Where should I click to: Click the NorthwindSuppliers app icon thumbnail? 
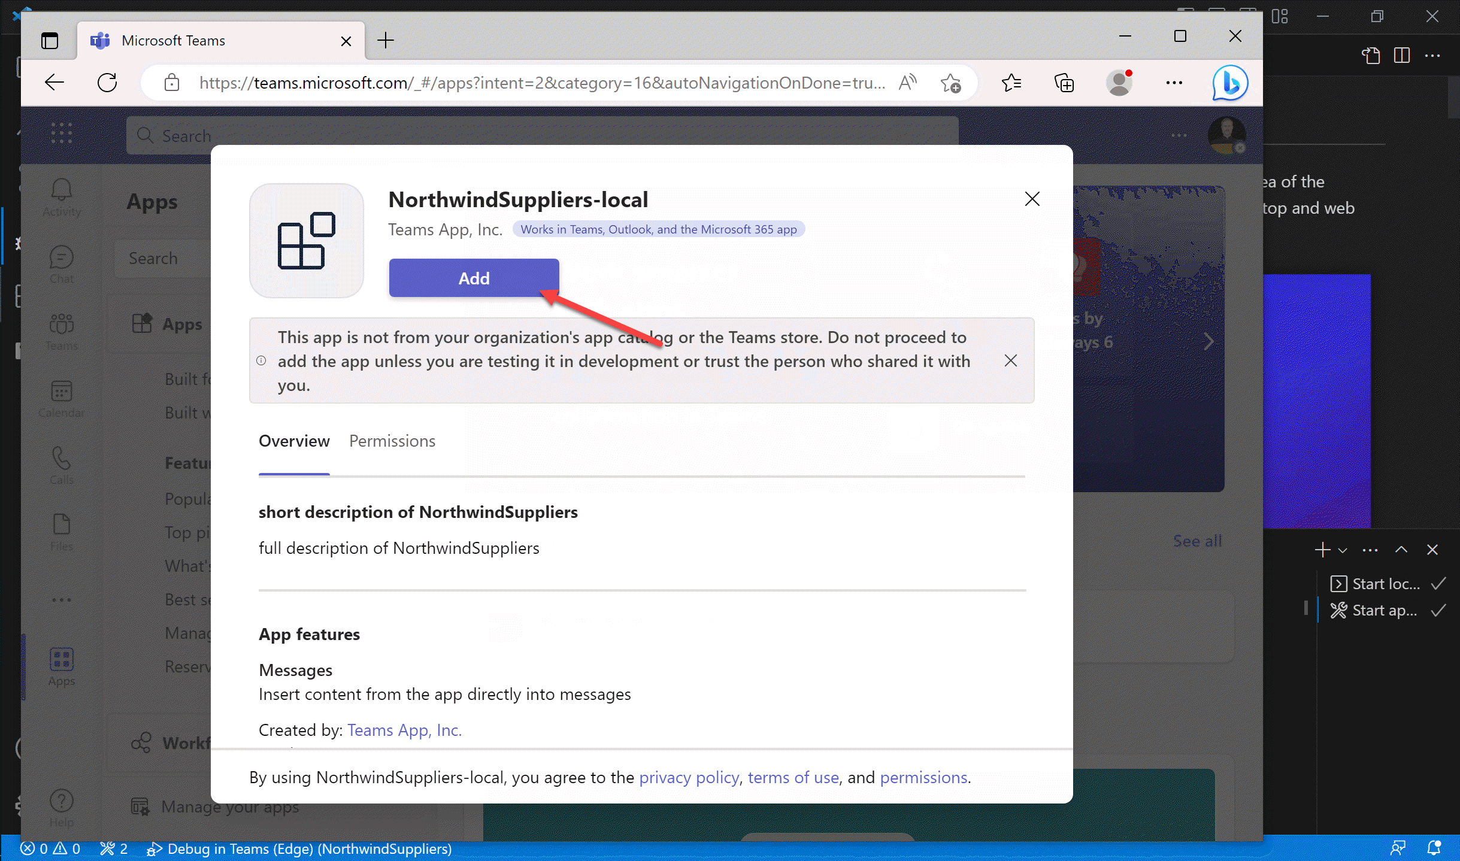pos(307,241)
